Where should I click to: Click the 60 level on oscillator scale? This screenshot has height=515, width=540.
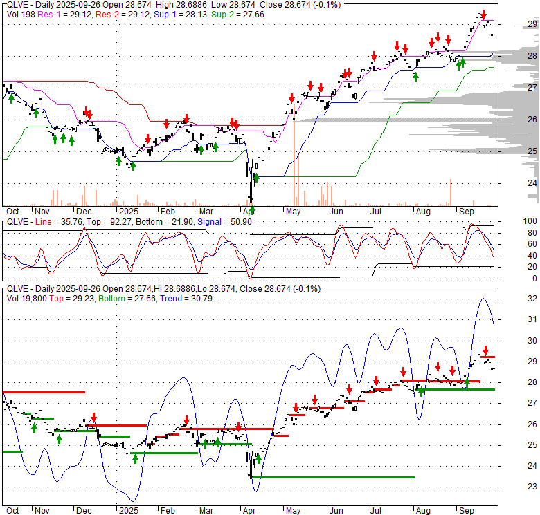[532, 244]
